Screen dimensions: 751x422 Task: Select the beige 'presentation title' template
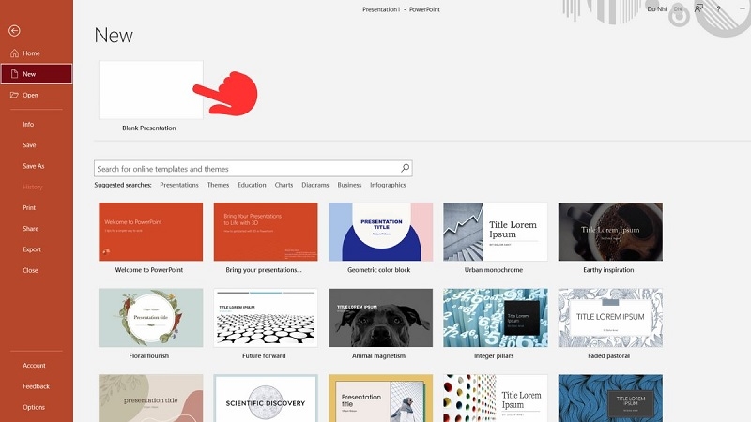coord(151,398)
